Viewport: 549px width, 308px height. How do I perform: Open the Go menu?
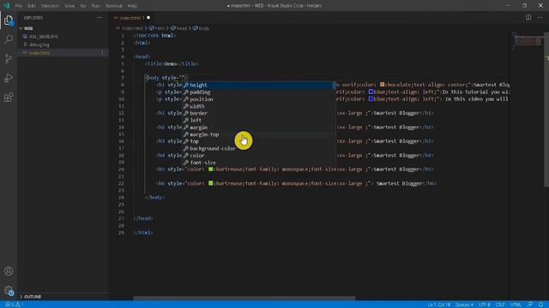click(x=83, y=6)
